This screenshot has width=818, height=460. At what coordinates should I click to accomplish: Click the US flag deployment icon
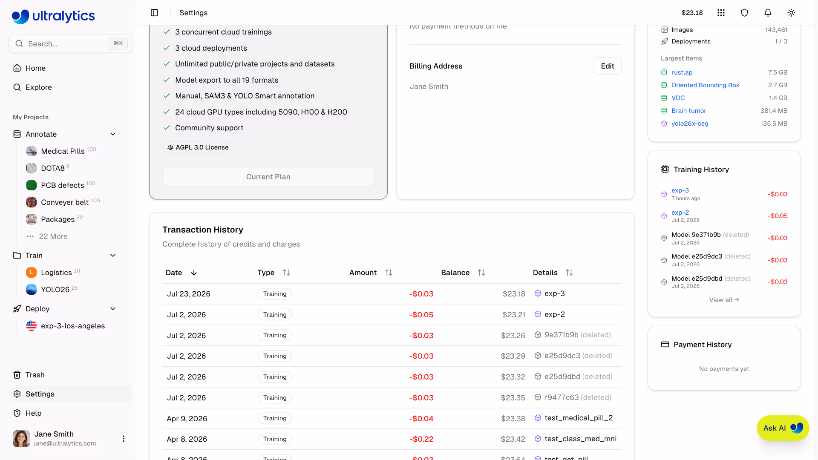[x=32, y=326]
